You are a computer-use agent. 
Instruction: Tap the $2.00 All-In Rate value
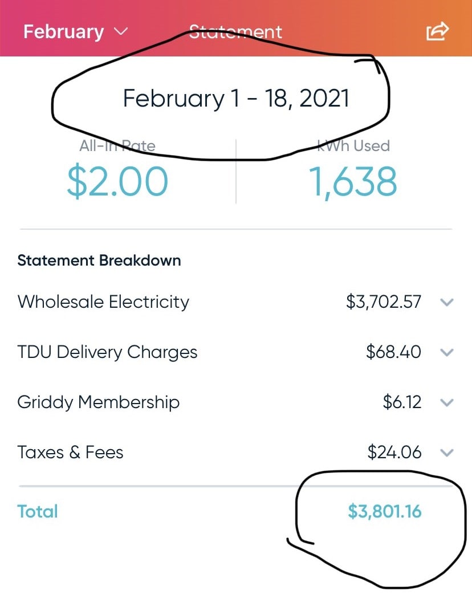coord(117,181)
